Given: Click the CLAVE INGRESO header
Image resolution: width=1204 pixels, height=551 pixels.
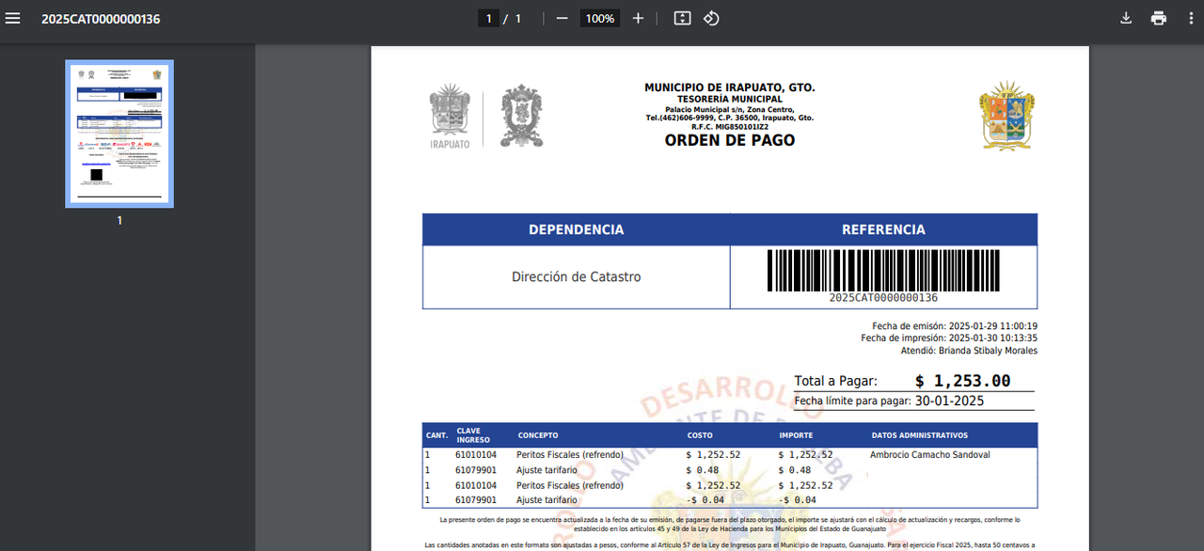Looking at the screenshot, I should (474, 435).
